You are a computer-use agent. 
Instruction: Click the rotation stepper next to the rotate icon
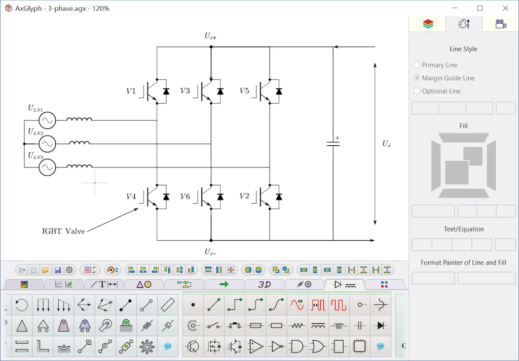point(117,270)
